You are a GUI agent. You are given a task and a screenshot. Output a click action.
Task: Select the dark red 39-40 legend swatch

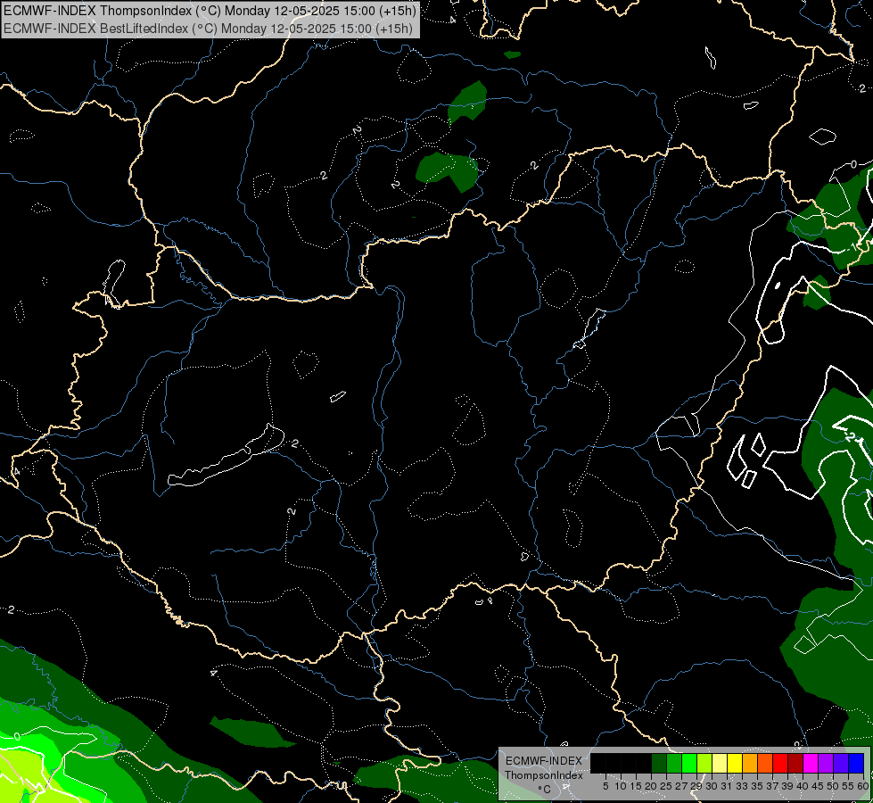(x=795, y=763)
